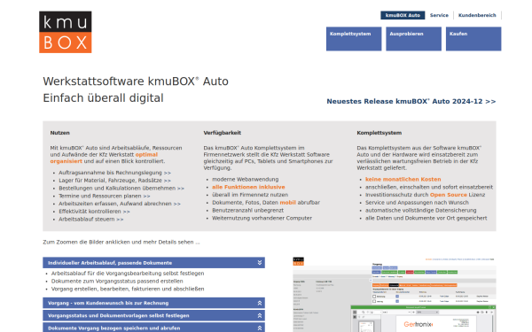The image size is (532, 332).
Task: Follow the 'optimal organisiert' orange link
Action: point(146,154)
